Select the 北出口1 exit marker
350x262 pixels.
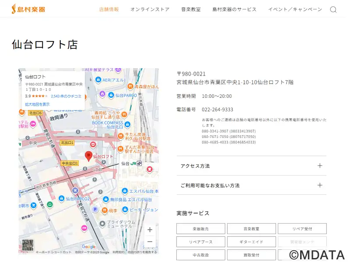pyautogui.click(x=67, y=143)
